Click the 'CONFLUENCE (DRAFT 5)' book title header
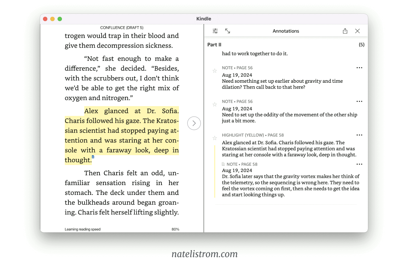Screen dimensions: 408x271 (x=122, y=28)
